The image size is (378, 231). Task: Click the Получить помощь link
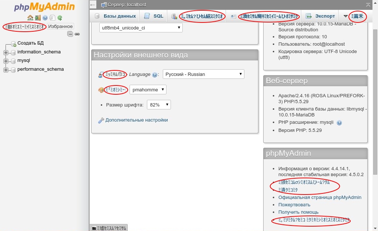coord(298,212)
